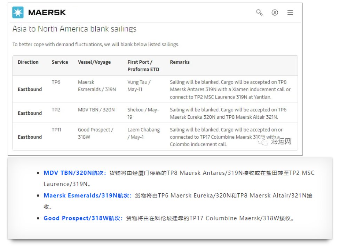Viewport: 348px width, 249px height.
Task: Click the remarks mentioning Colombo inducement call
Action: (x=226, y=137)
